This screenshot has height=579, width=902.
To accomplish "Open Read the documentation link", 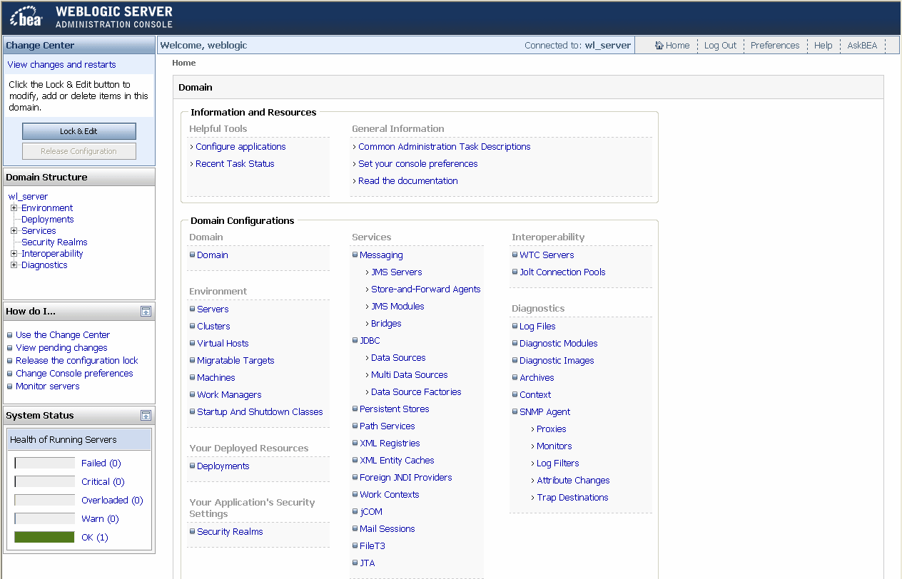I will pos(408,180).
